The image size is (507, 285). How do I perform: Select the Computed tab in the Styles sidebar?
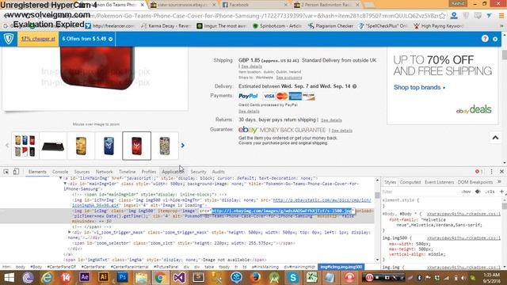(410, 182)
